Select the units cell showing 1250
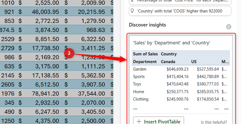 pos(8,120)
